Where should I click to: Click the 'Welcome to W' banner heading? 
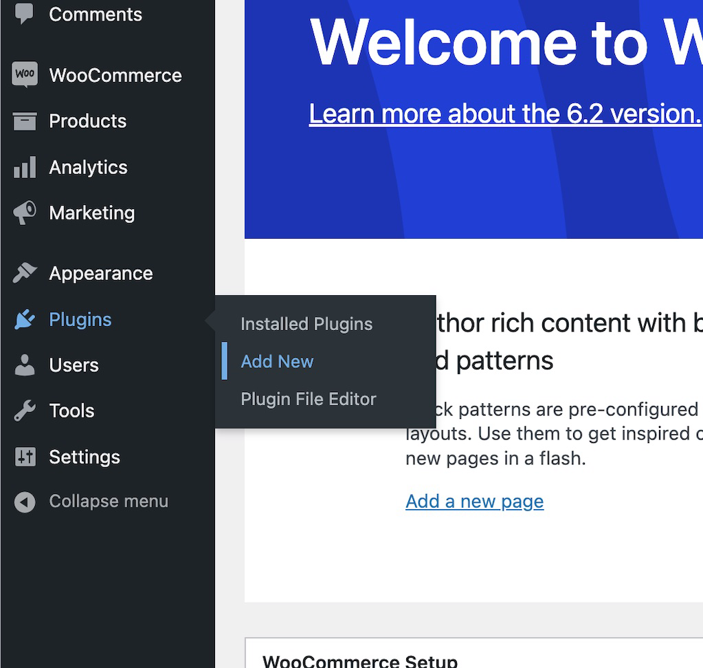click(x=506, y=43)
